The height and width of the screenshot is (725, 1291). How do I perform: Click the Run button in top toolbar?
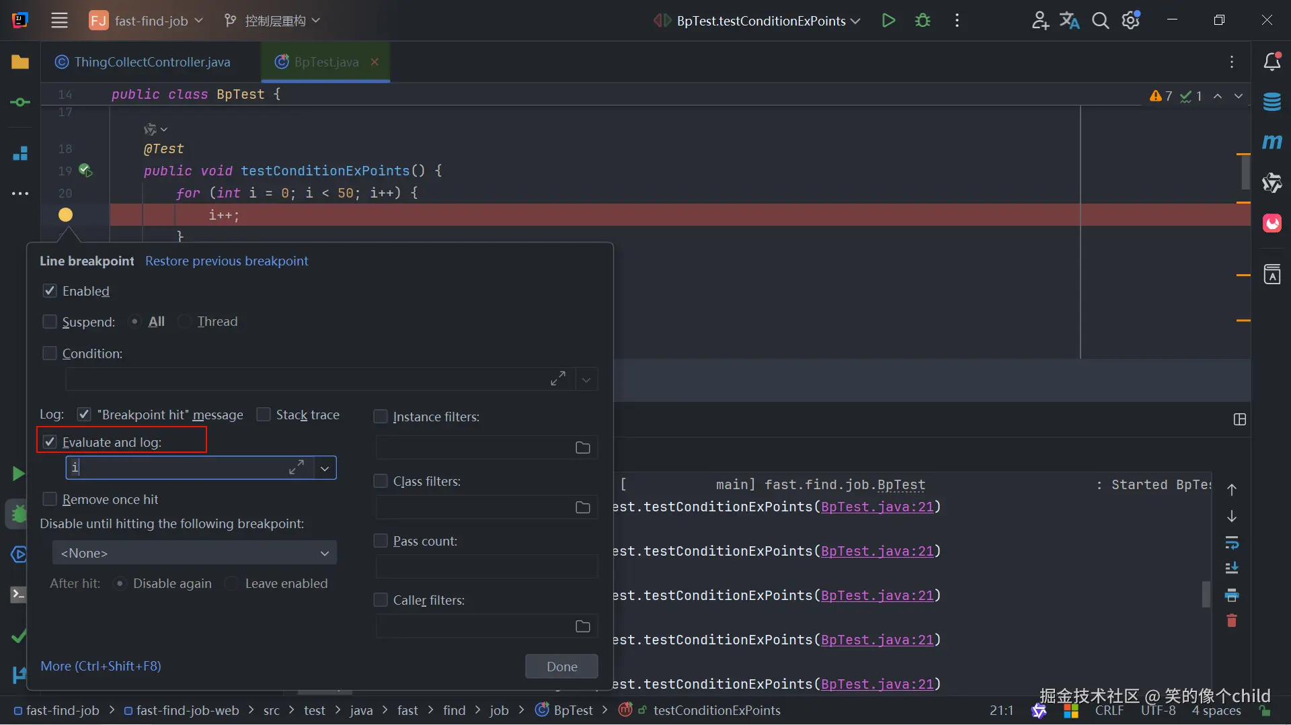888,21
